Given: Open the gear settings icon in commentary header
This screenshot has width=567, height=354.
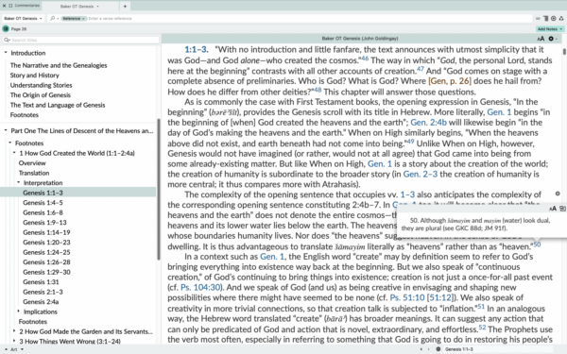Looking at the screenshot, I should 551,39.
